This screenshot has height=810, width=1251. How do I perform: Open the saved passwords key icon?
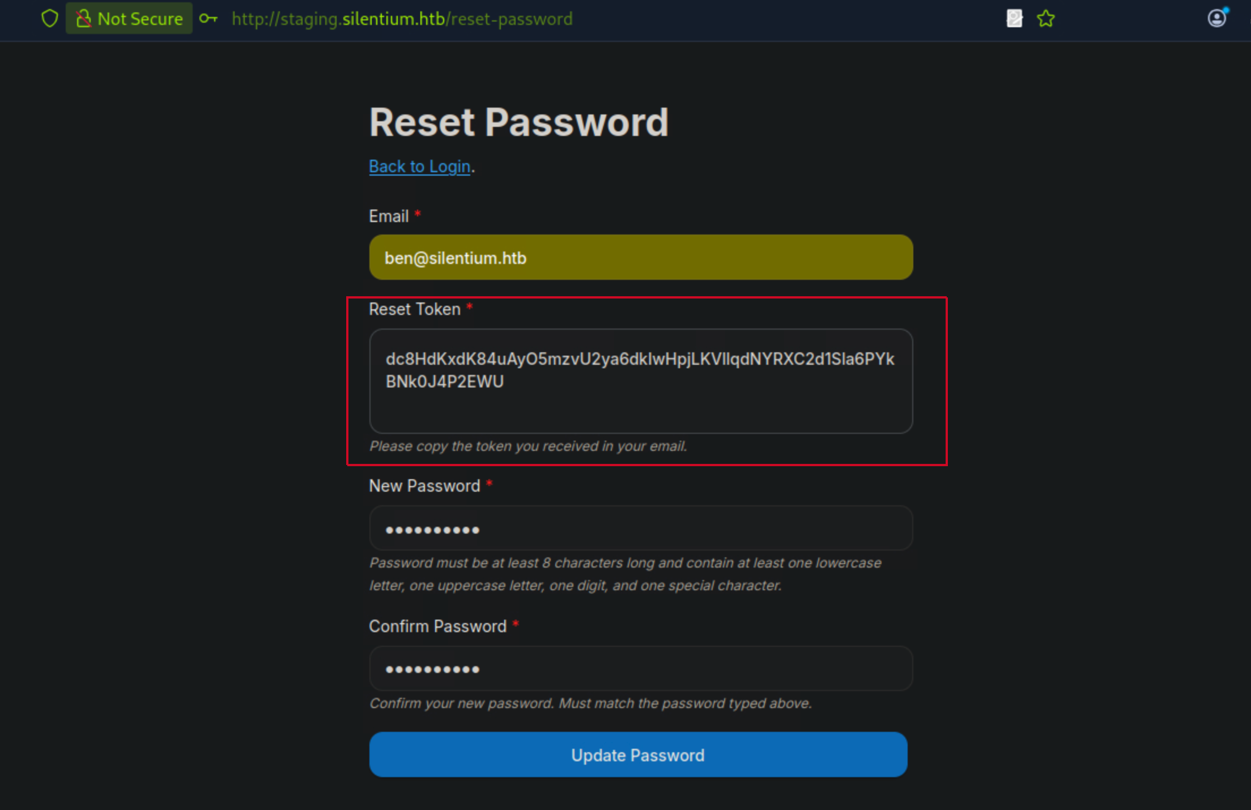click(x=208, y=19)
